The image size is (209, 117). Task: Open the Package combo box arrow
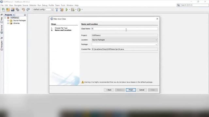[x=156, y=45]
